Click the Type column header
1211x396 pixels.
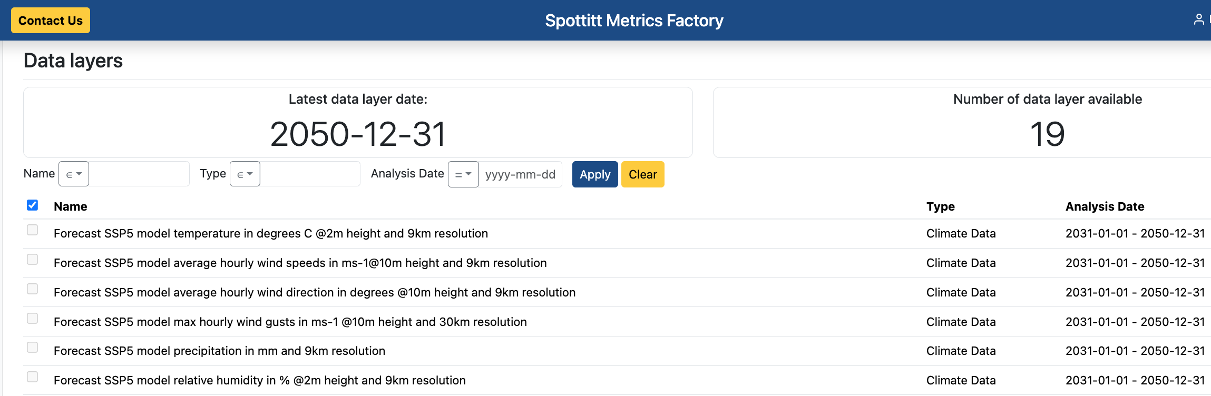click(940, 206)
